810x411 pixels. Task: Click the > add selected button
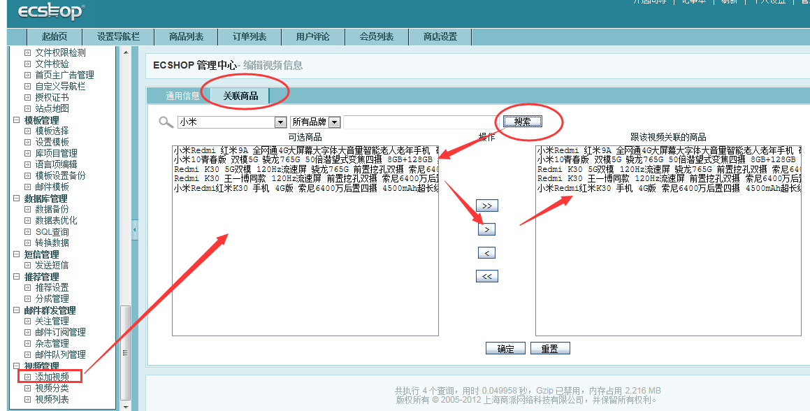click(x=486, y=229)
